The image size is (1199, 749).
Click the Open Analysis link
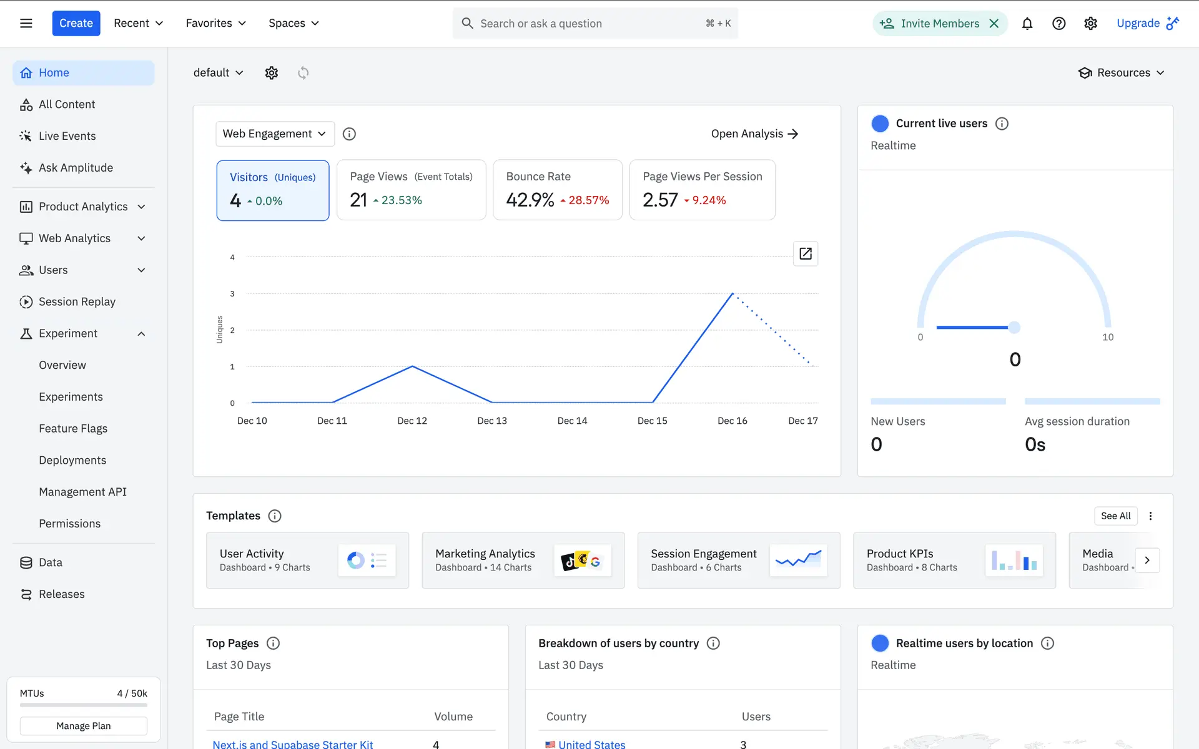point(754,134)
